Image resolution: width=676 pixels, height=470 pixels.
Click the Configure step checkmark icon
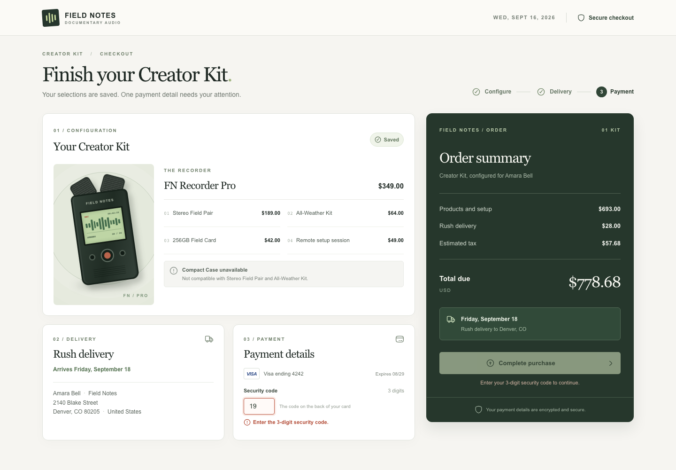point(476,92)
